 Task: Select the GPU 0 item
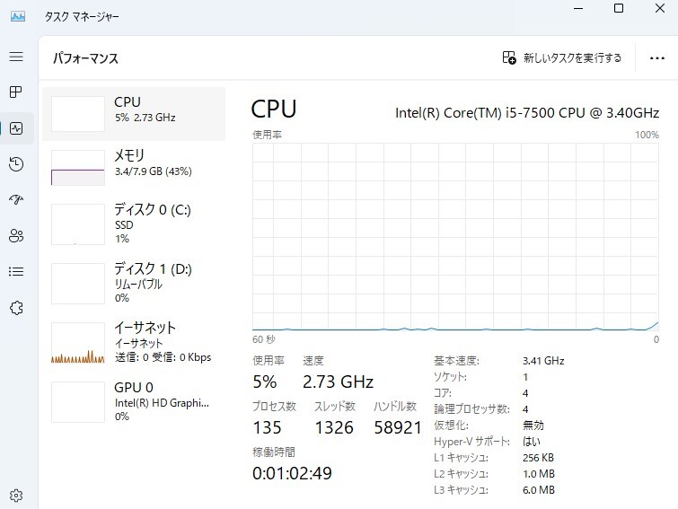click(x=134, y=401)
